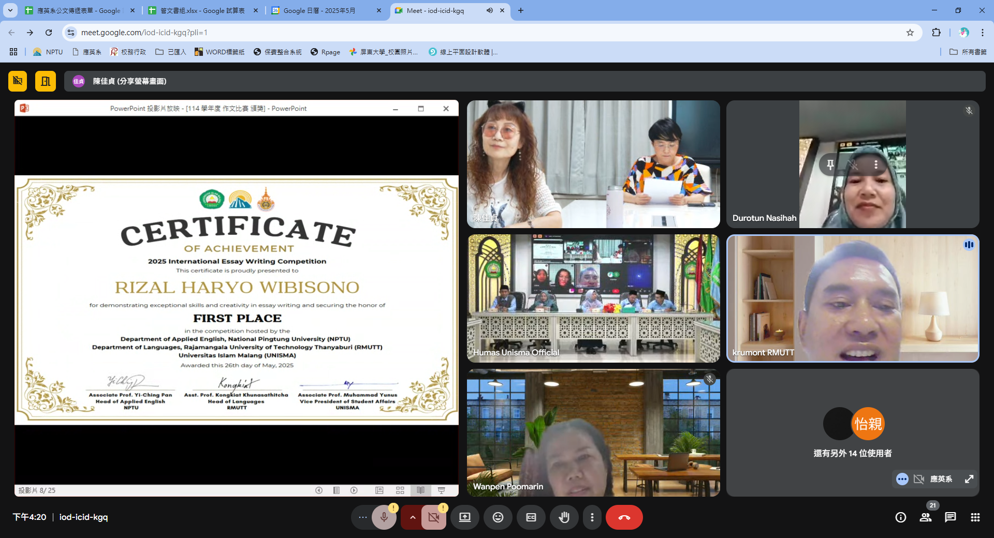Open the apps grid on the bookmarks bar

pyautogui.click(x=13, y=52)
